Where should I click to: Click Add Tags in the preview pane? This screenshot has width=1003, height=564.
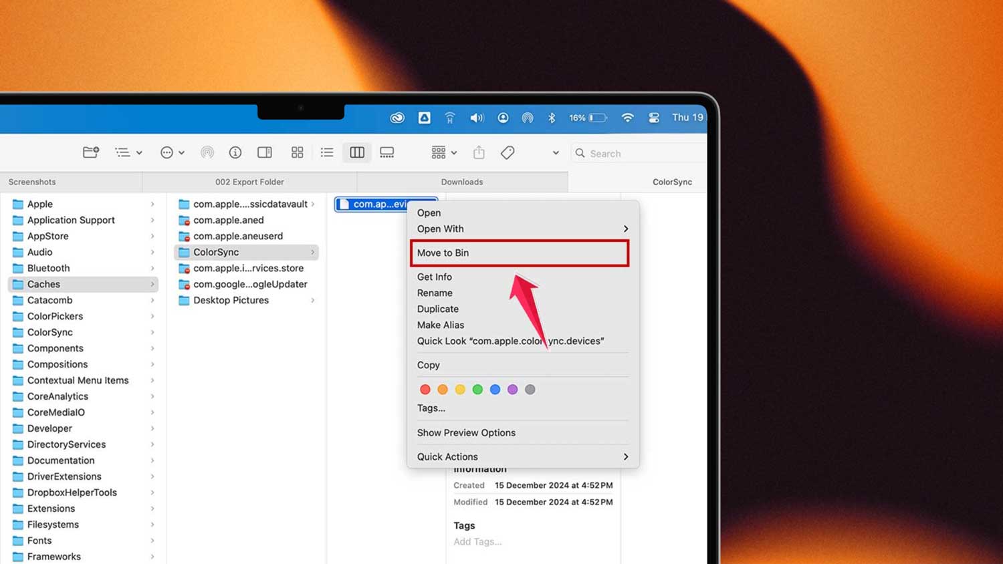click(x=477, y=541)
